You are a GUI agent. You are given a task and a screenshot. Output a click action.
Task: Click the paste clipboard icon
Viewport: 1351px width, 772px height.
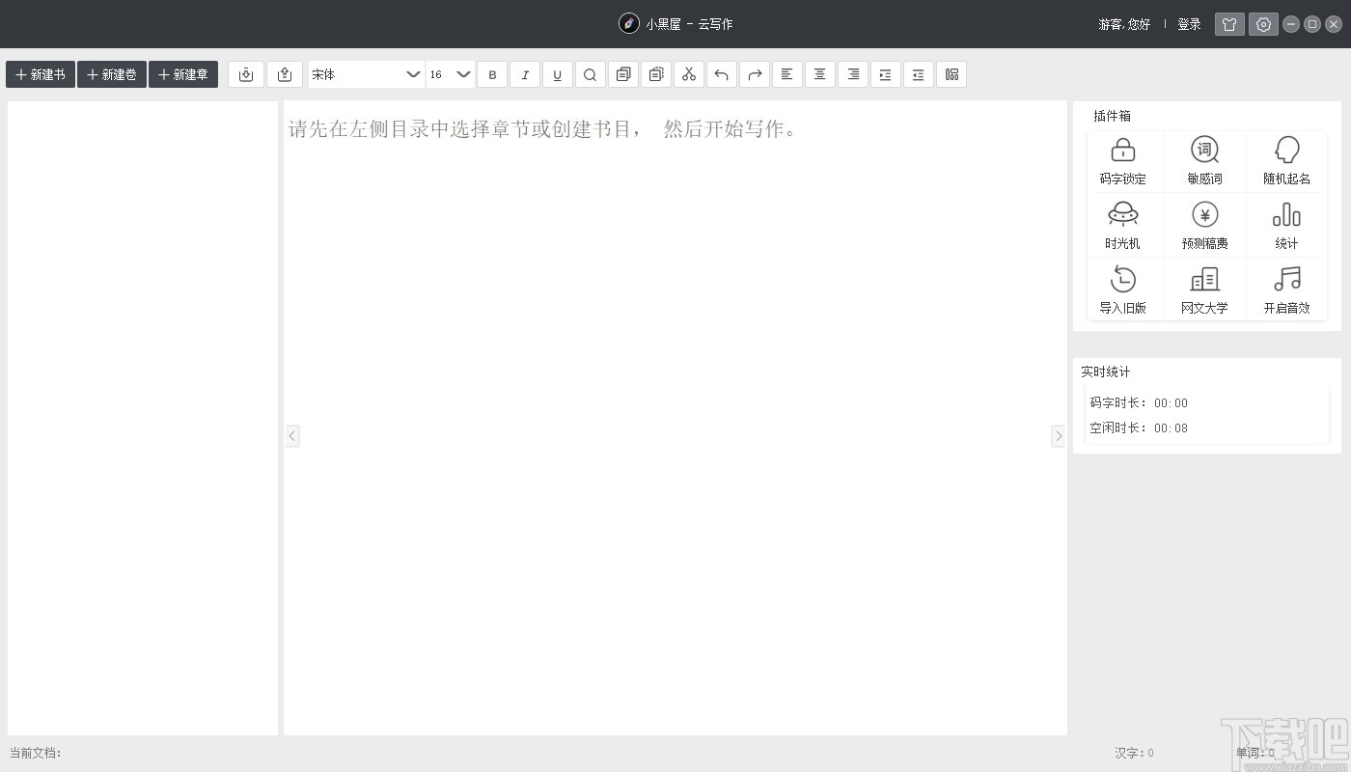point(656,74)
